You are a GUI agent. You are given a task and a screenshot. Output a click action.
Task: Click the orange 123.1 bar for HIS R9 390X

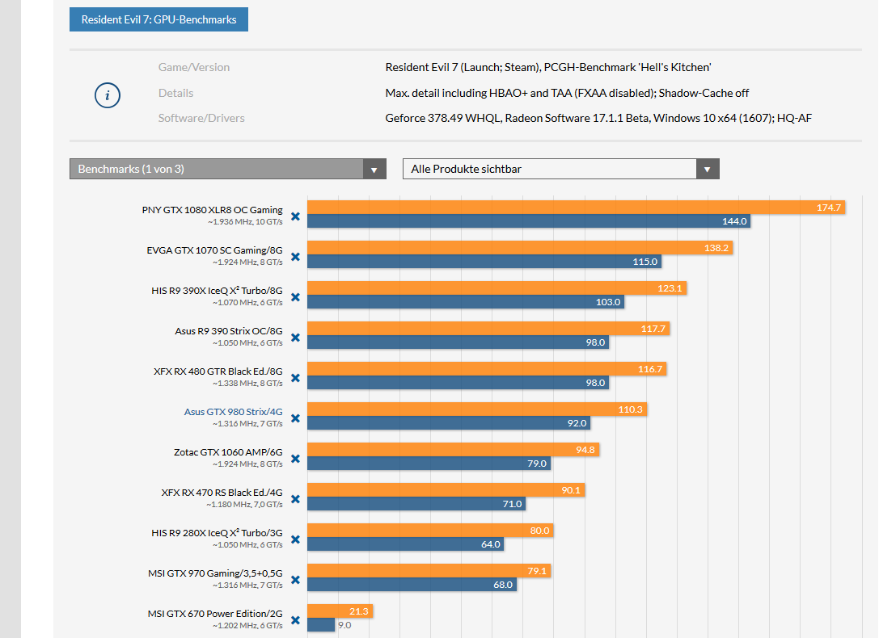pyautogui.click(x=497, y=288)
